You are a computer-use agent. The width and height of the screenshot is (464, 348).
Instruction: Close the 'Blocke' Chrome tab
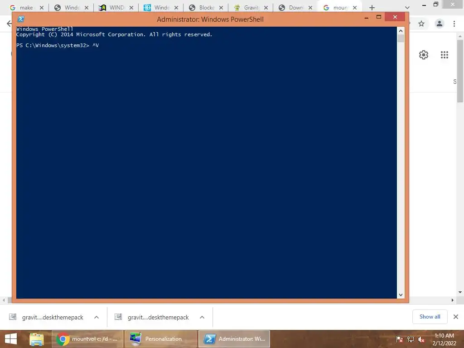[221, 8]
